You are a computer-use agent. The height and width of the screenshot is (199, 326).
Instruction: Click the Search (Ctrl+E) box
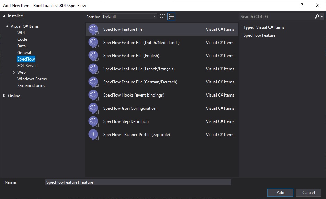click(276, 17)
